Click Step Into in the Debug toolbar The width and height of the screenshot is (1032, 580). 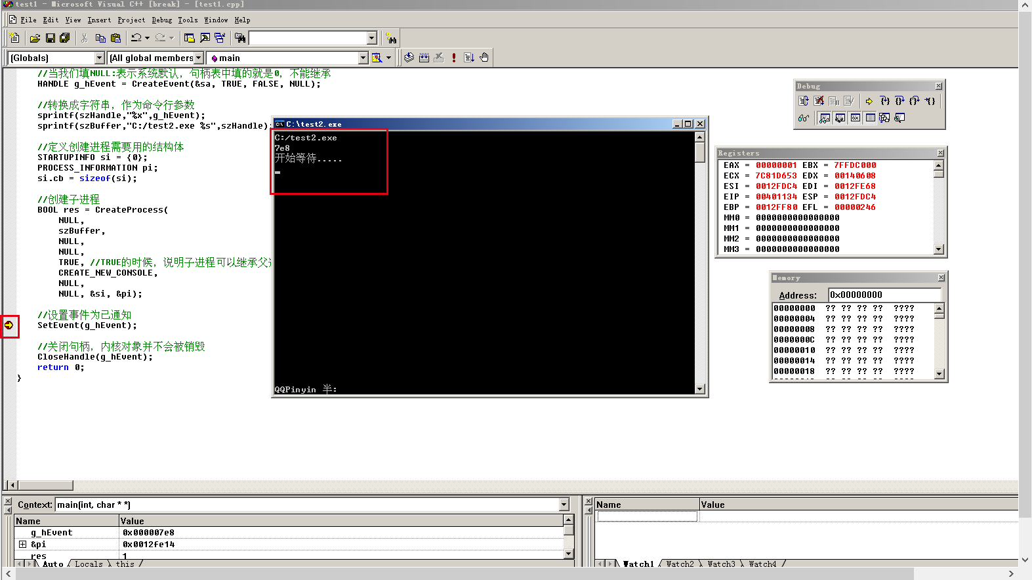click(x=884, y=101)
